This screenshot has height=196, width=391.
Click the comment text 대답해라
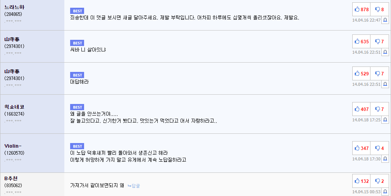coord(79,82)
